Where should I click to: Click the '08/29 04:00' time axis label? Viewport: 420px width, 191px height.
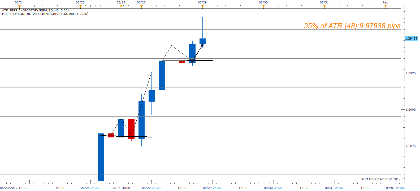[x=212, y=188]
